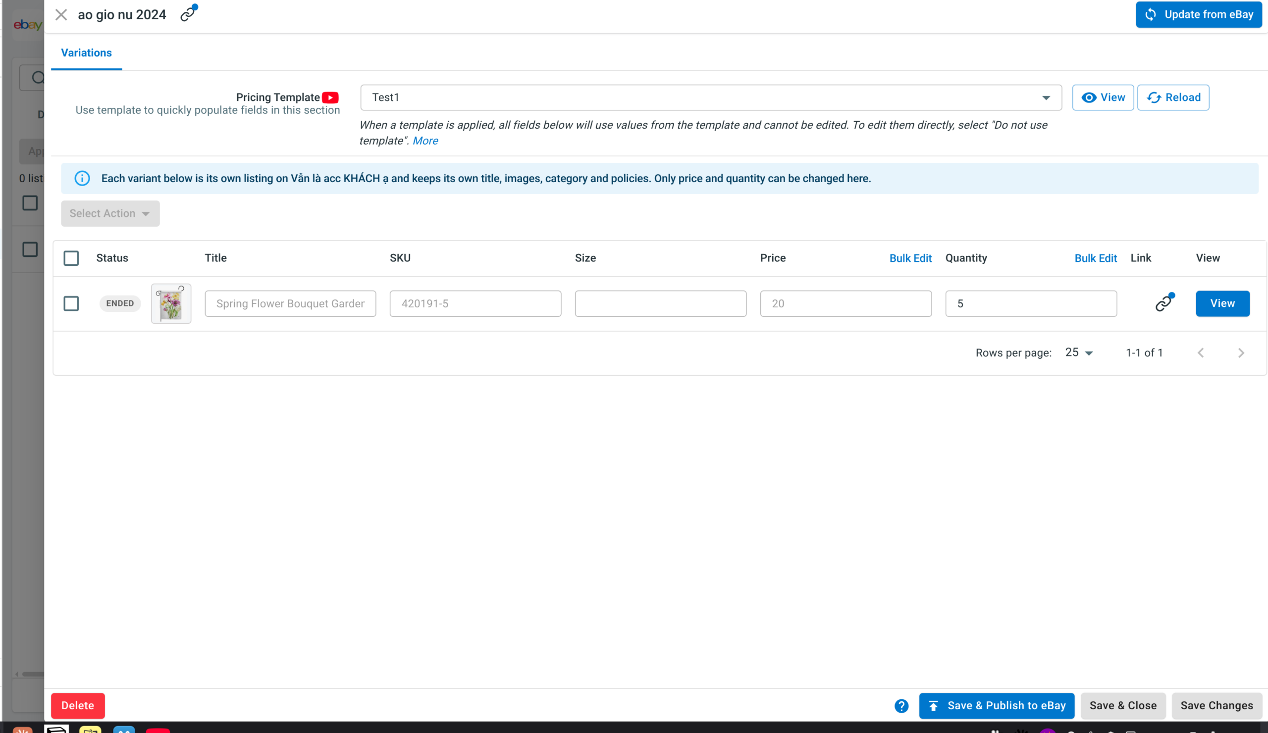This screenshot has height=733, width=1268.
Task: Click the Quantity field showing 5
Action: coord(1031,304)
